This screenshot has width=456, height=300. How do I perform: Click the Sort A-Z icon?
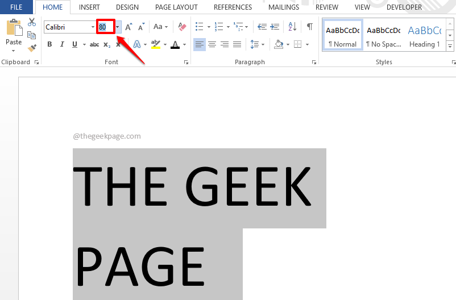[292, 27]
